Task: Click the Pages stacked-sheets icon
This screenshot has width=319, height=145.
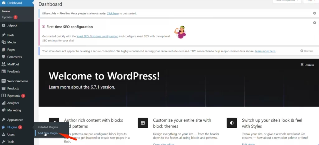Action: point(3,50)
